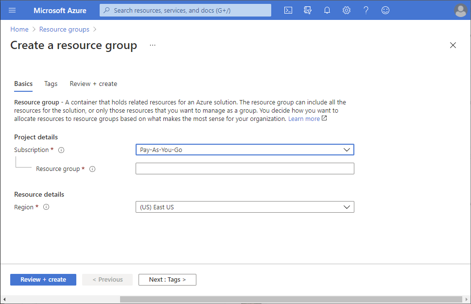Click the Resource group name field
471x304 pixels.
tap(244, 169)
